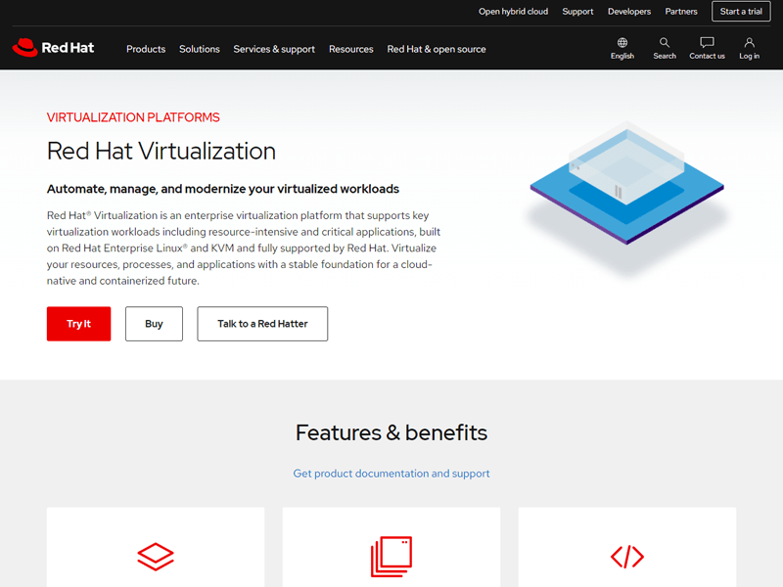Click the Search magnifier icon
Screen dimensions: 783x587
point(665,44)
